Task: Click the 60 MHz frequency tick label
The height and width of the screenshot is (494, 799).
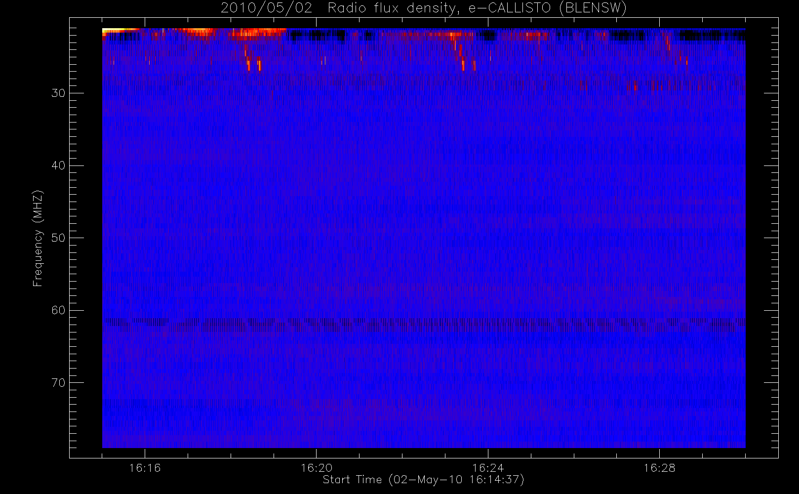Action: (x=58, y=310)
